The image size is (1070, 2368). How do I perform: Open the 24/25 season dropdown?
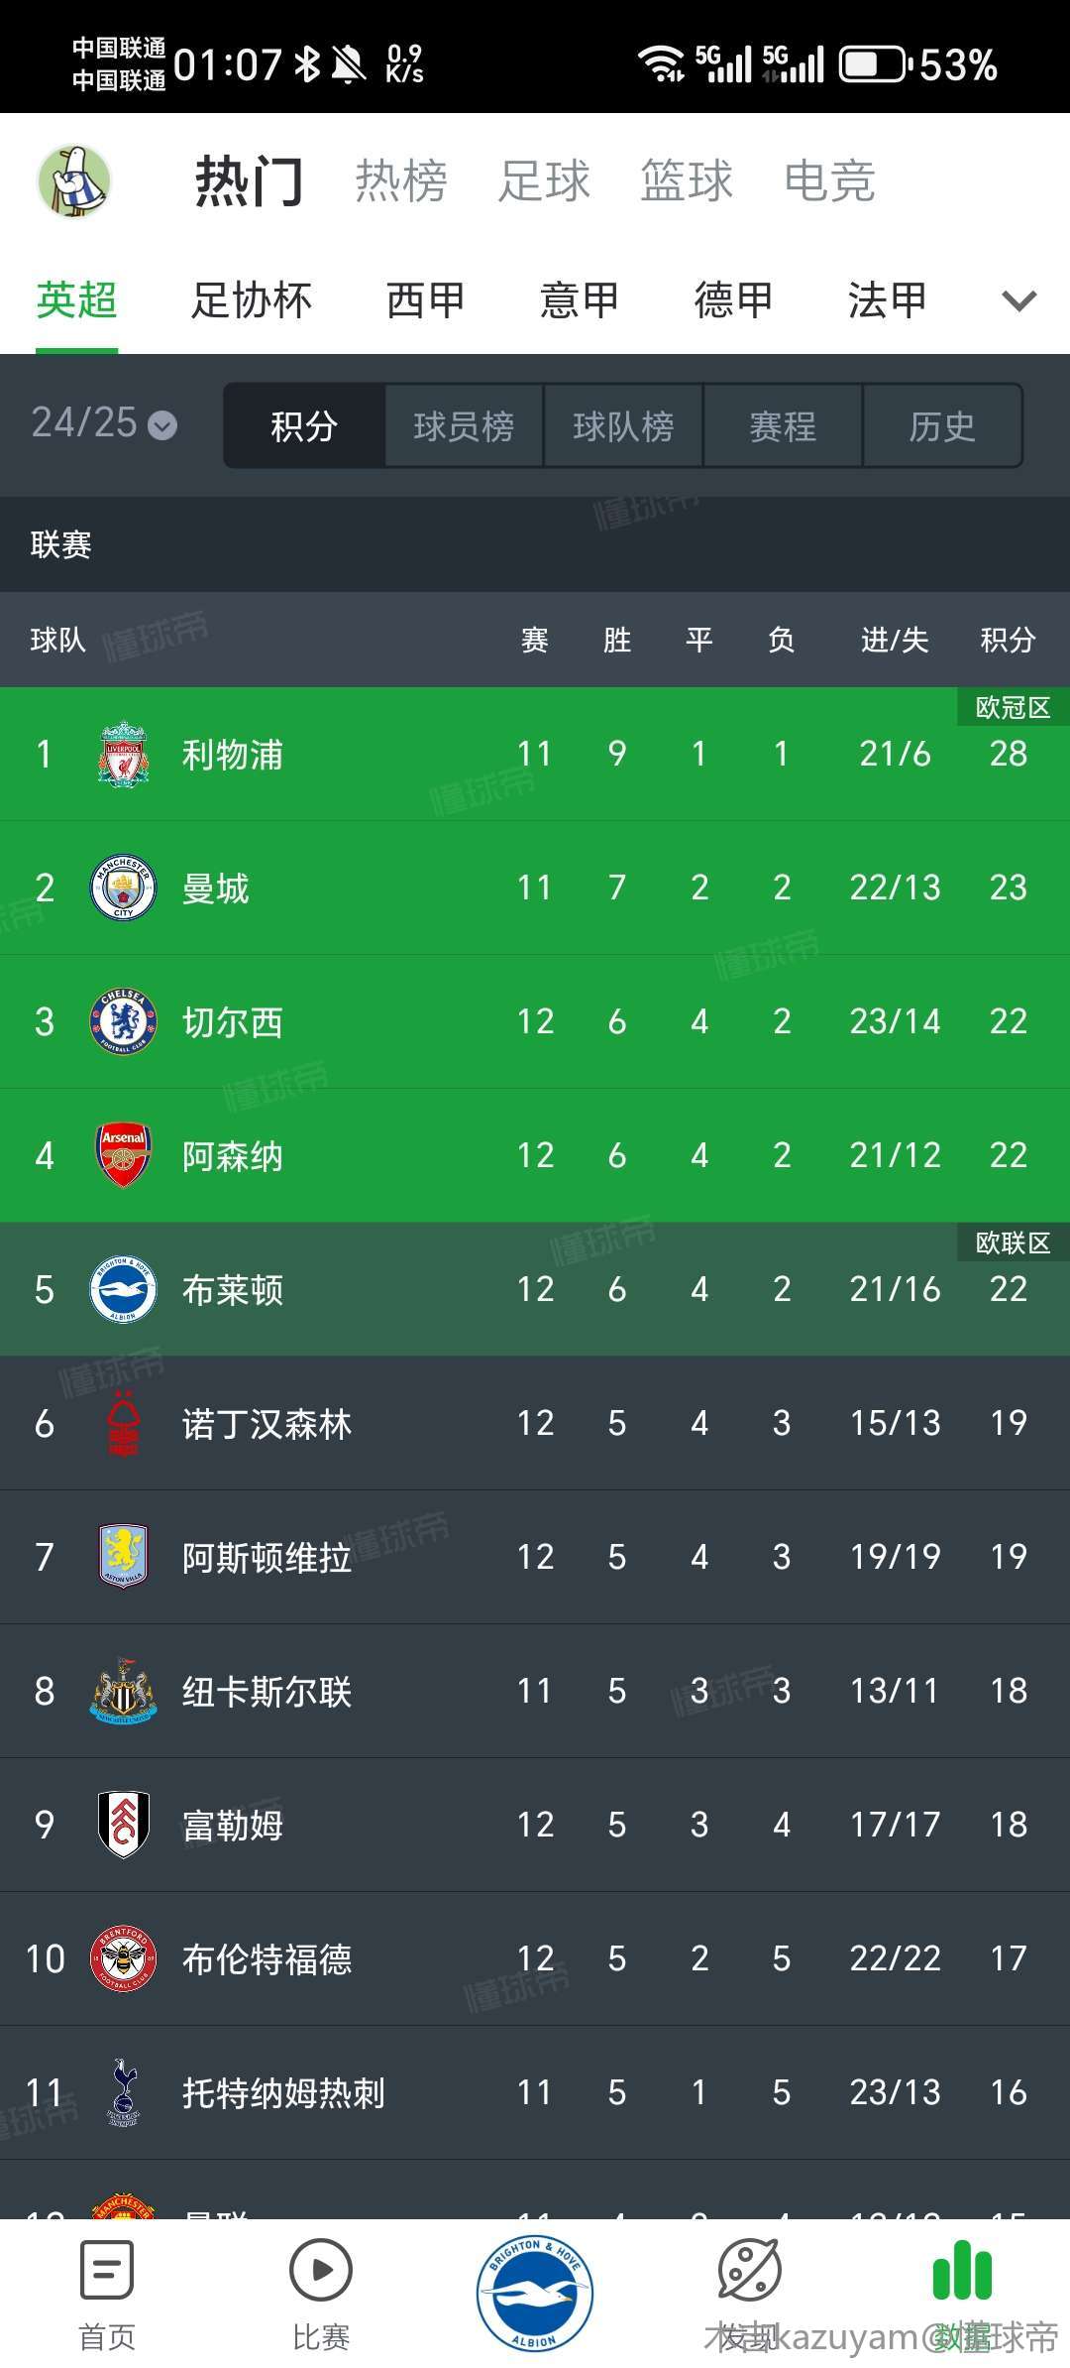tap(104, 423)
